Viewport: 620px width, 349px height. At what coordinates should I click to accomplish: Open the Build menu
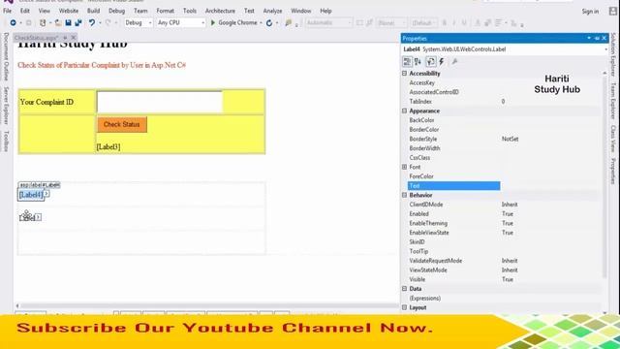pos(93,11)
